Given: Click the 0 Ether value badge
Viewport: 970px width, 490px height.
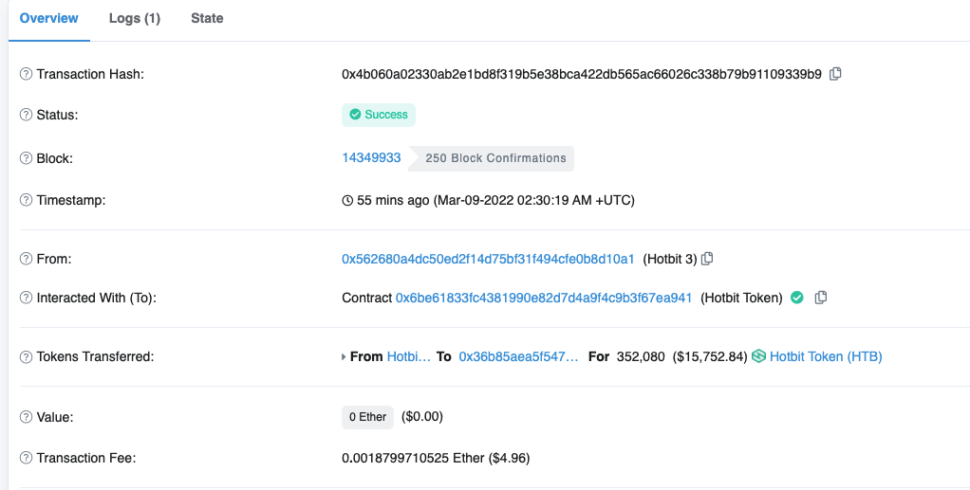Looking at the screenshot, I should pyautogui.click(x=367, y=417).
